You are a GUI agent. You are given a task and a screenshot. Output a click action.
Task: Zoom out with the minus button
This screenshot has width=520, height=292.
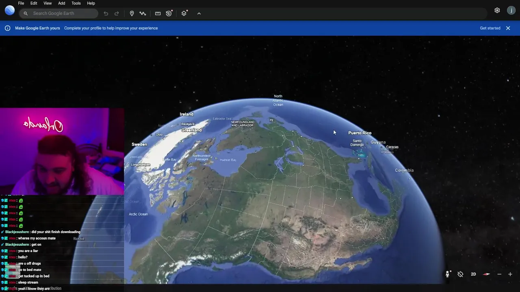pos(499,274)
